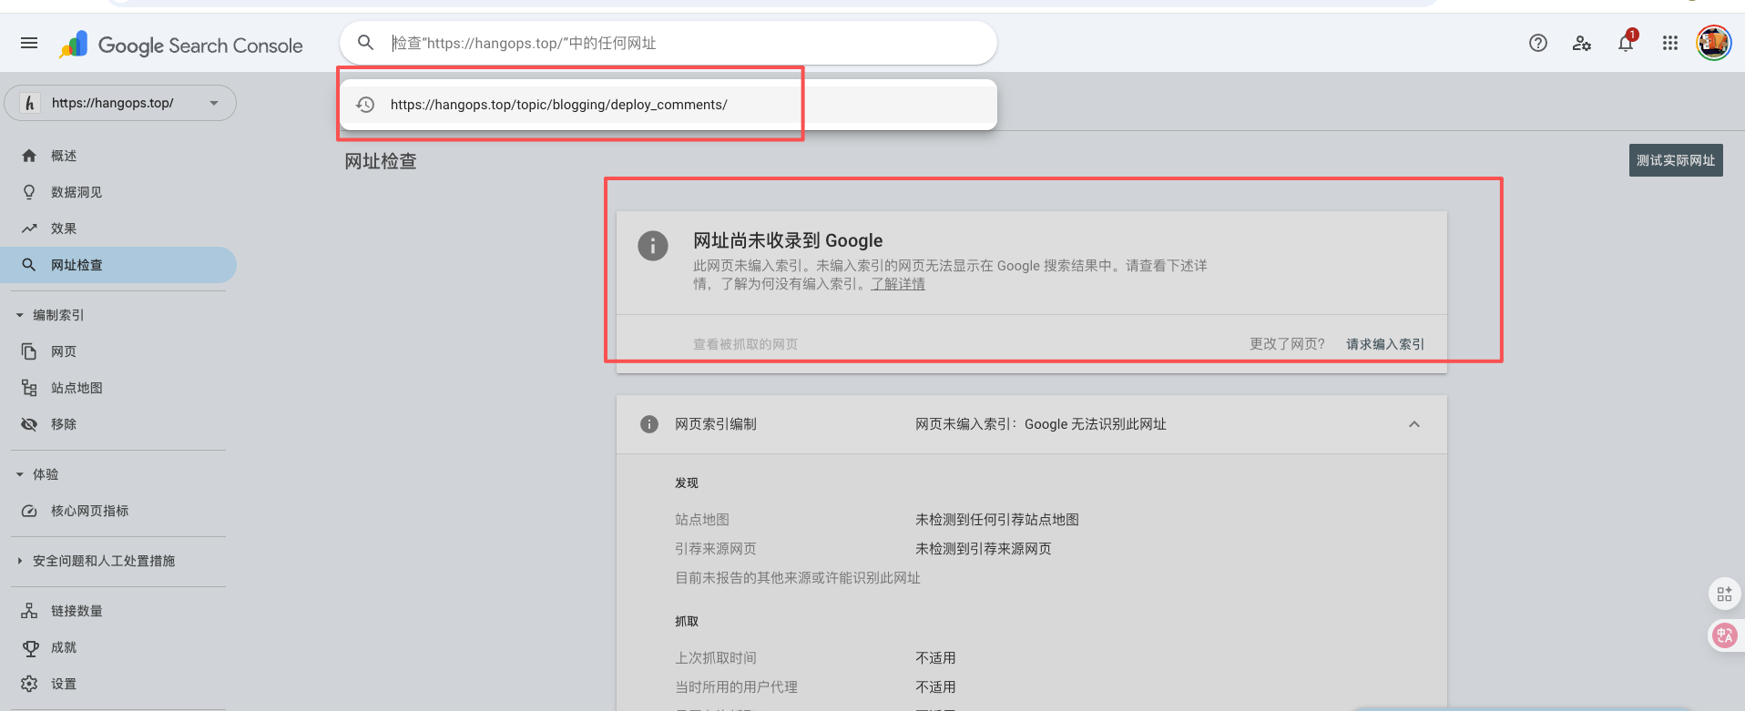The image size is (1745, 711).
Task: Click the floating grid-plus widget icon
Action: 1724,594
